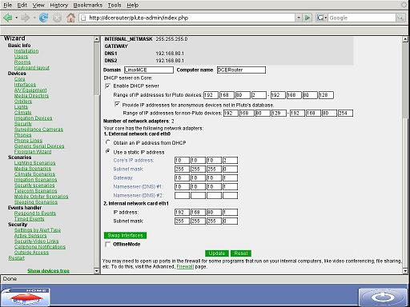Click main page scrollbar down arrow
The height and width of the screenshot is (307, 410).
pyautogui.click(x=405, y=271)
